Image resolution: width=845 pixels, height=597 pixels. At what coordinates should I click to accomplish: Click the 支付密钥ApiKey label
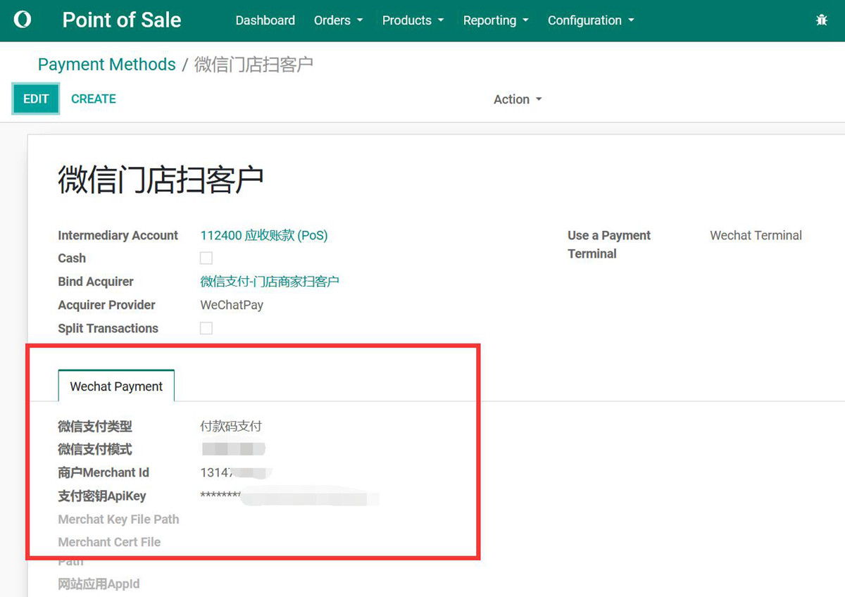pyautogui.click(x=102, y=496)
